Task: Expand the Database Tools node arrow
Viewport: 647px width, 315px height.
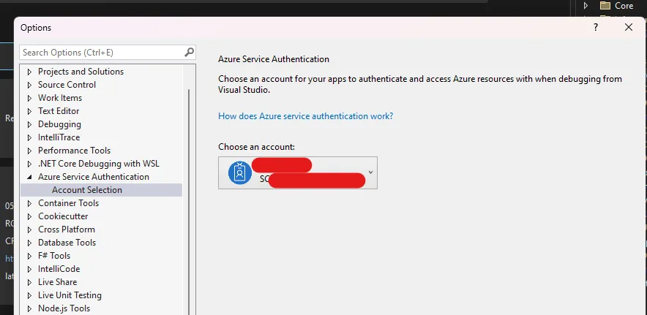Action: click(x=29, y=243)
